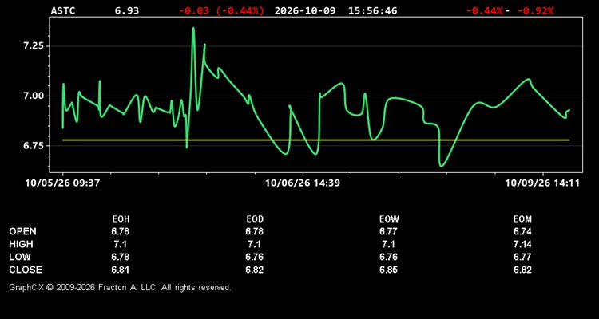This screenshot has width=599, height=319.
Task: Click the HIGH row label
Action: pos(21,244)
